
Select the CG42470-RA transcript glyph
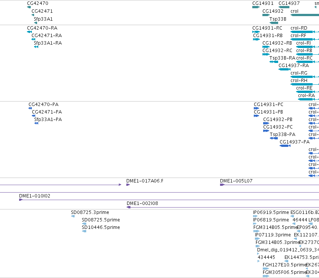coord(30,32)
